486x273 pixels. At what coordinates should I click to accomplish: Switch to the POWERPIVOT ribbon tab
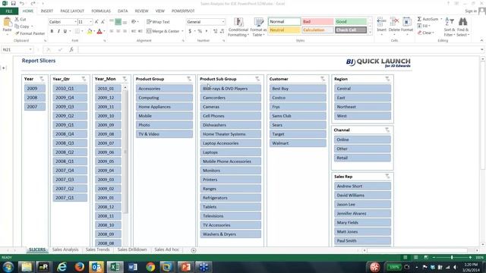pos(183,11)
